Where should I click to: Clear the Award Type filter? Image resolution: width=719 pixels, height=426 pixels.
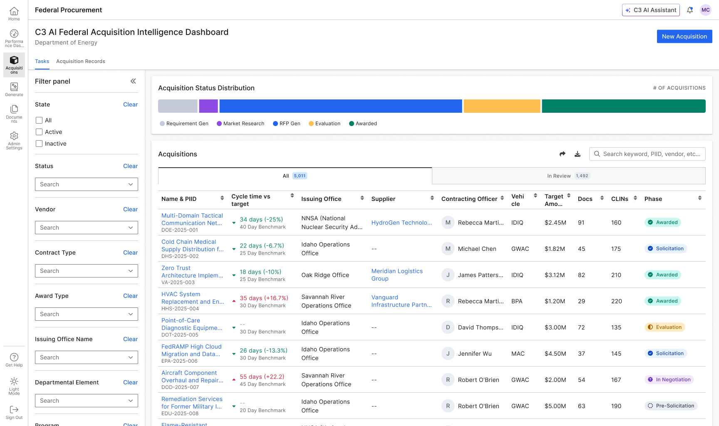coord(130,296)
